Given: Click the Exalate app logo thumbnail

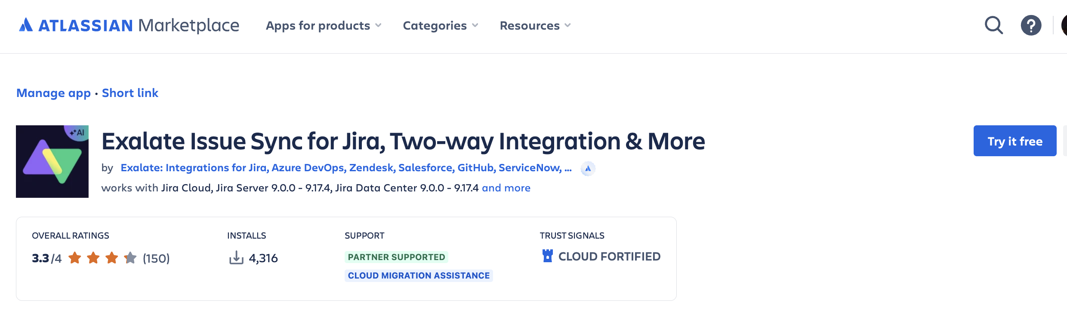Looking at the screenshot, I should (x=52, y=161).
